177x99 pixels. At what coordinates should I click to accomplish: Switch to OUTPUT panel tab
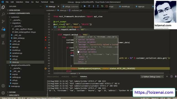(x=74, y=77)
